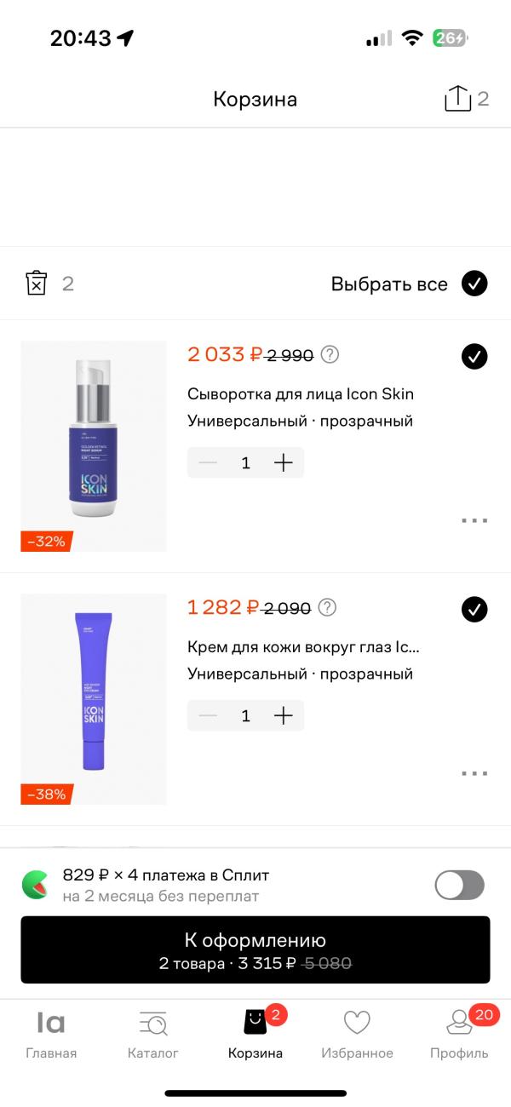Increase the face serum quantity with plus
The image size is (511, 1107).
click(x=283, y=462)
